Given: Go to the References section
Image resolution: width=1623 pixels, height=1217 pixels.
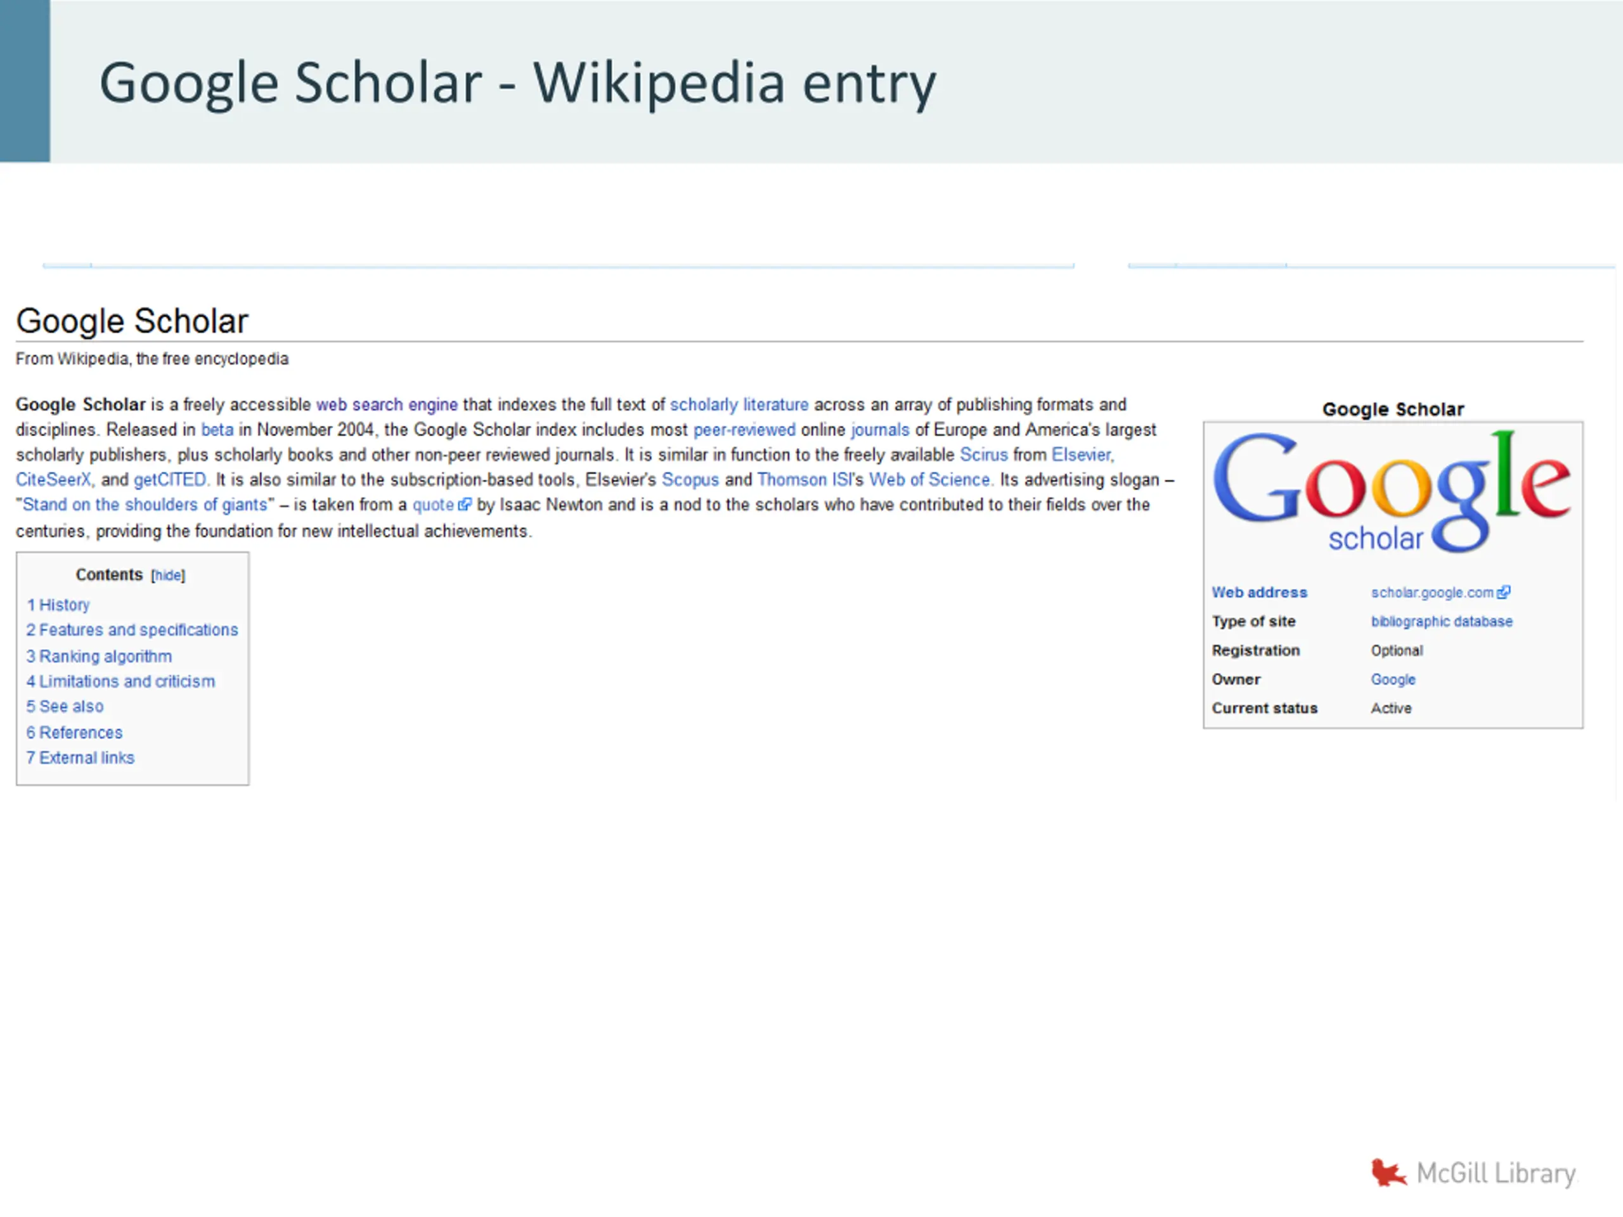Looking at the screenshot, I should 74,733.
